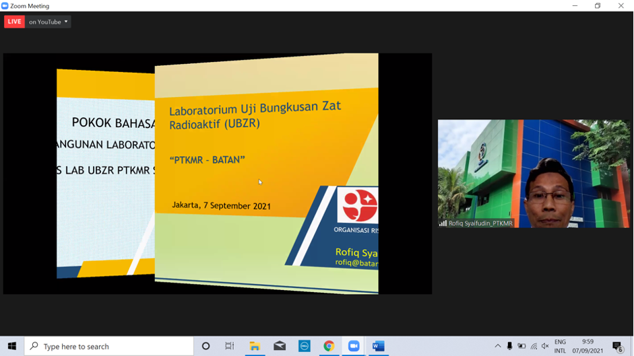This screenshot has height=356, width=634.
Task: Open the Mail app from taskbar
Action: pyautogui.click(x=280, y=347)
